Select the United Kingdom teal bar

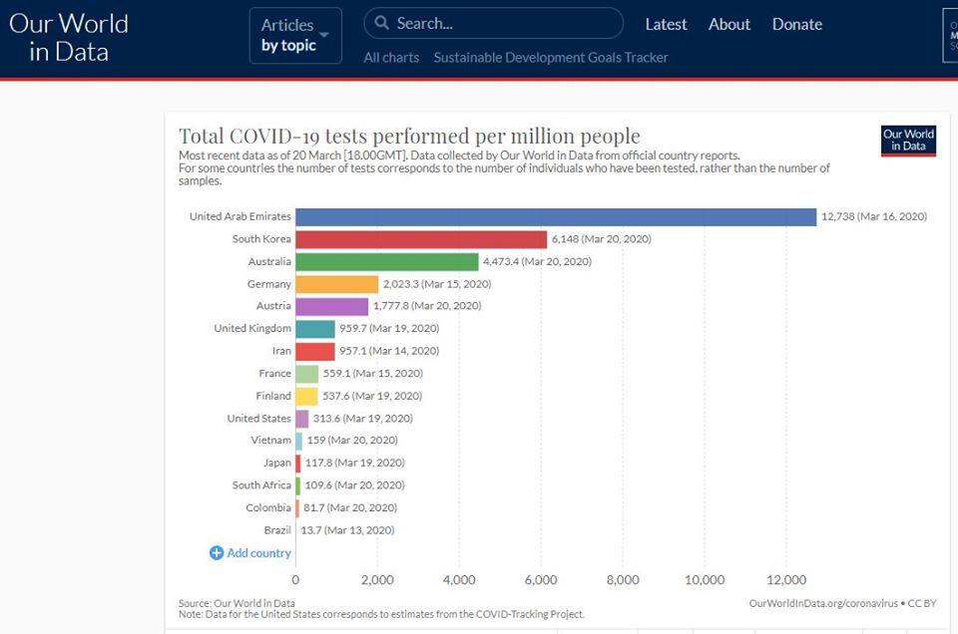coord(315,329)
